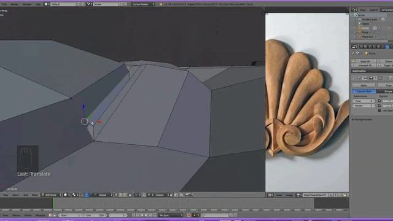This screenshot has width=393, height=221.
Task: Click the timeline Start frame field
Action: (x=71, y=215)
